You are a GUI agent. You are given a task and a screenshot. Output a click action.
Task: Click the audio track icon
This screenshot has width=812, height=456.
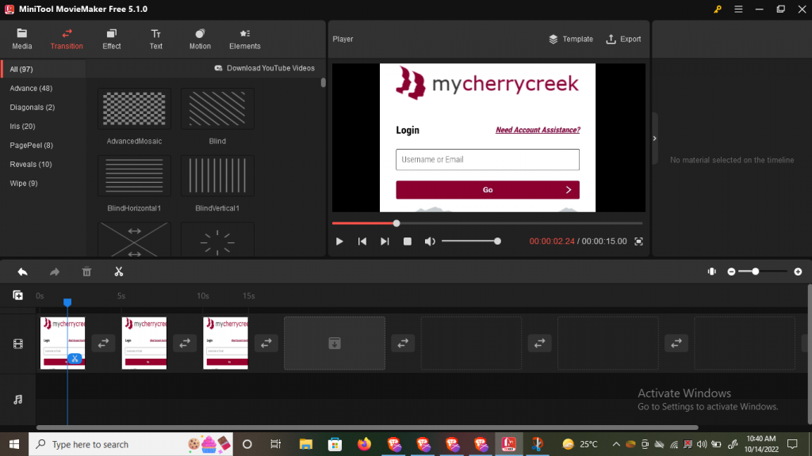pos(18,400)
